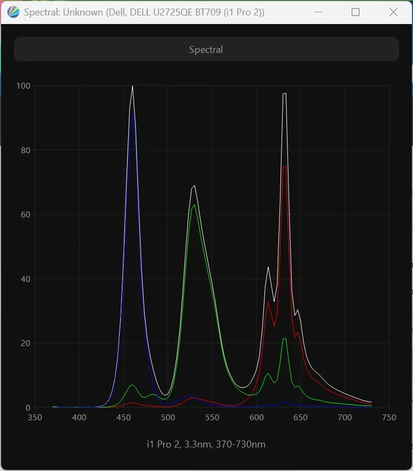This screenshot has width=413, height=471.
Task: Click the 20 label on the y-axis
Action: coord(25,343)
